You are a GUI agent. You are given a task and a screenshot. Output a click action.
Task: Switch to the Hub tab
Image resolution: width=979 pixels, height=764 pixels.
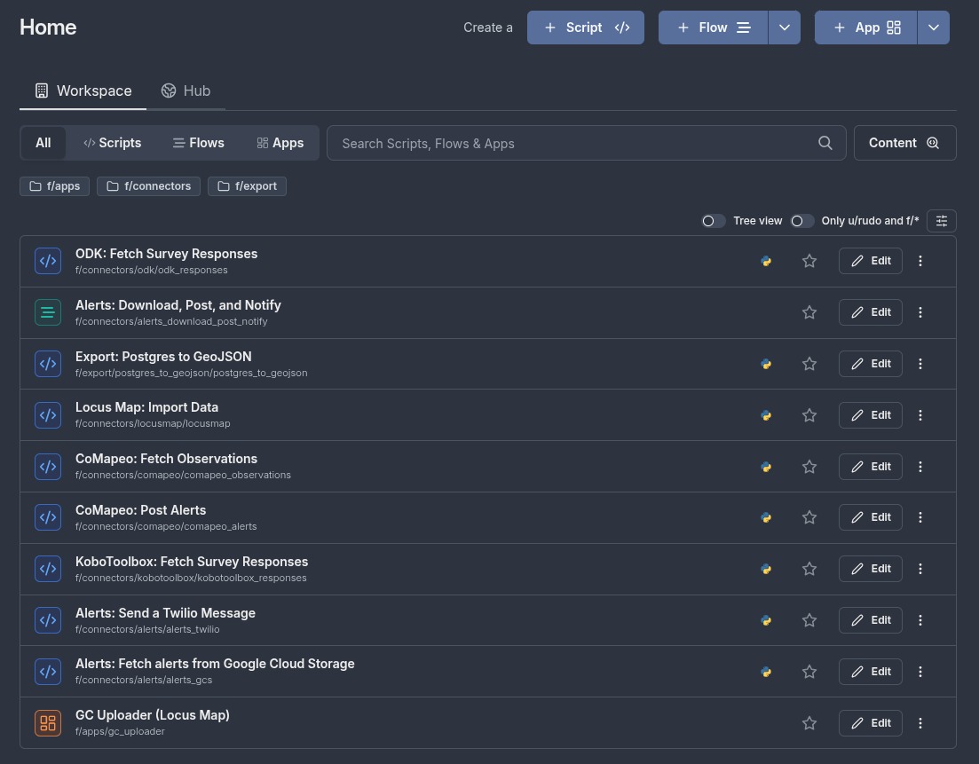pos(186,91)
